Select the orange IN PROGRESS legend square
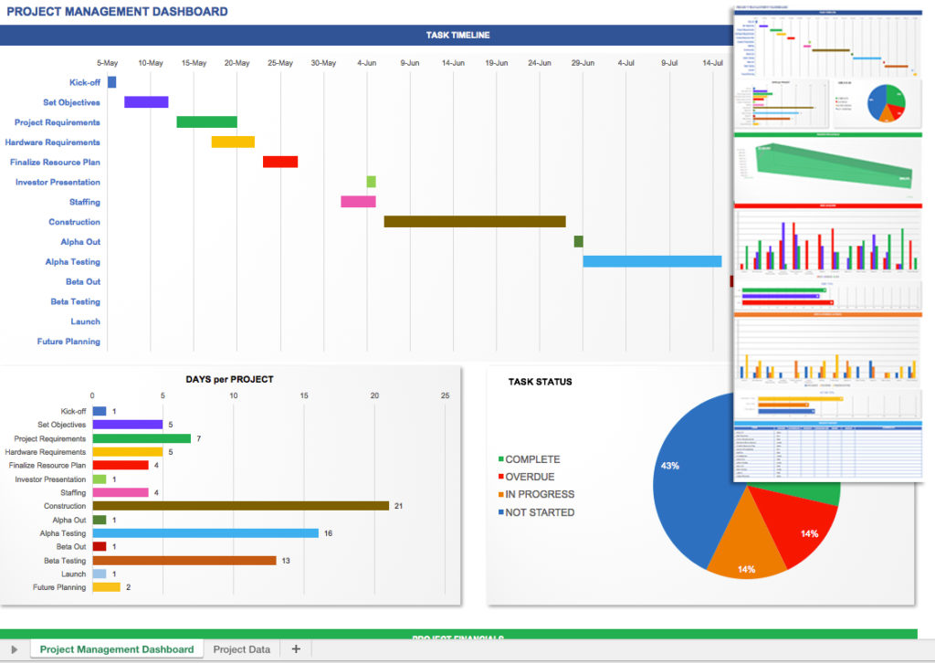Screen dimensions: 935x663 (x=502, y=493)
